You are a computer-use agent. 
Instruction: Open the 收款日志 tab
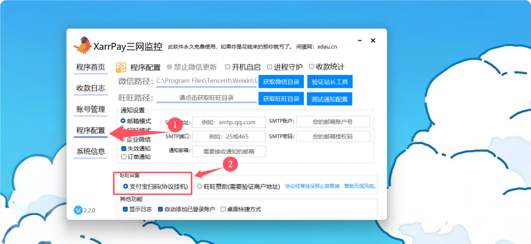pos(90,88)
